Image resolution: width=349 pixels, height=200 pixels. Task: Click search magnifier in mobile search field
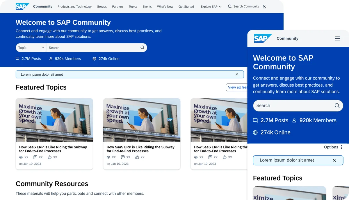(337, 106)
